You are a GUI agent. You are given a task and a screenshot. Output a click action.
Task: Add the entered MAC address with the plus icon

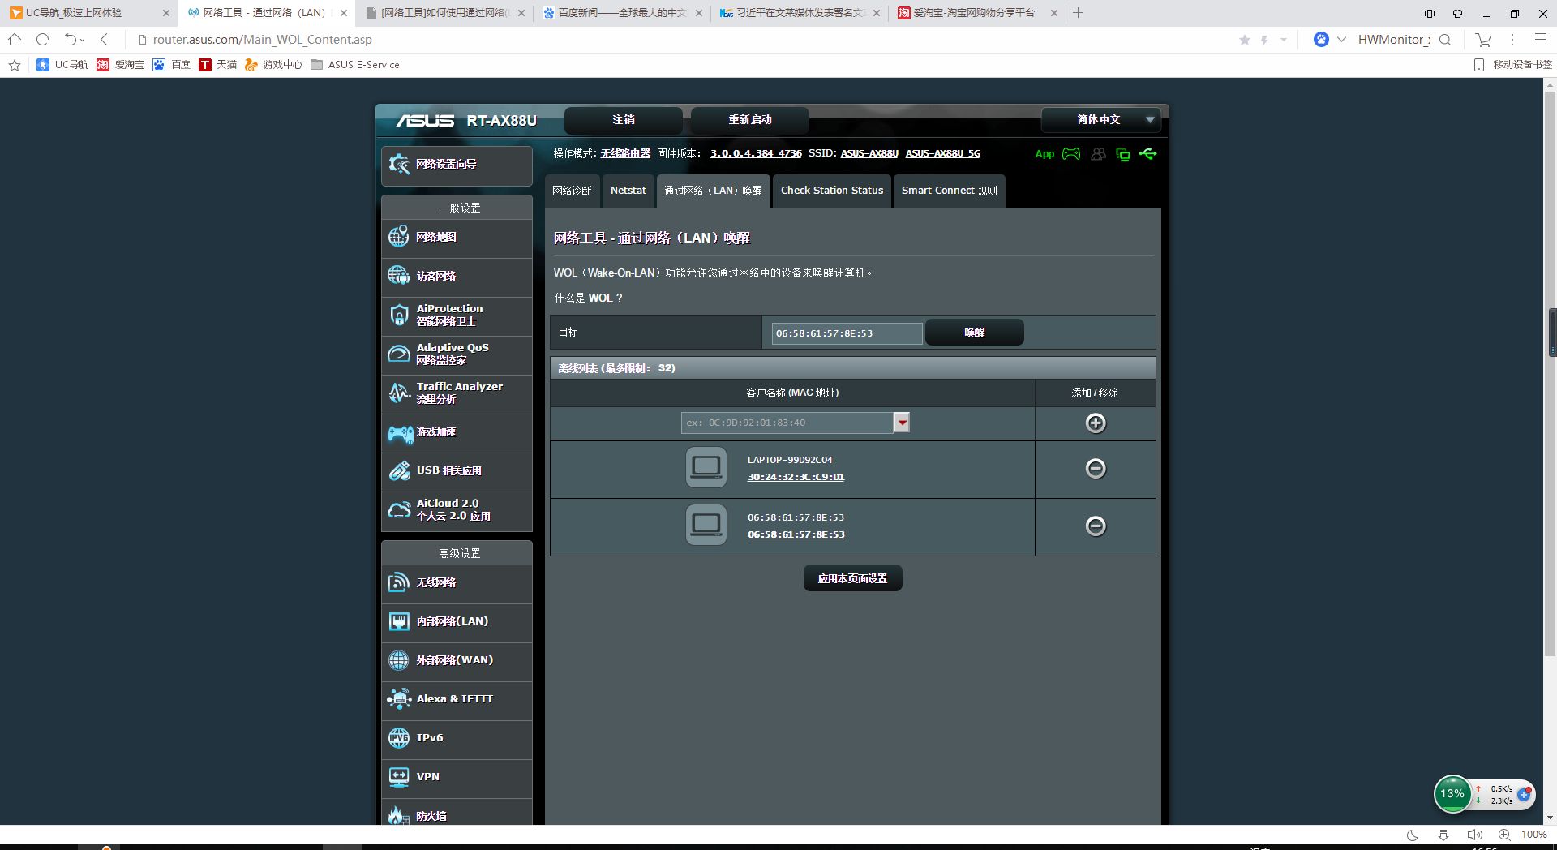coord(1096,423)
